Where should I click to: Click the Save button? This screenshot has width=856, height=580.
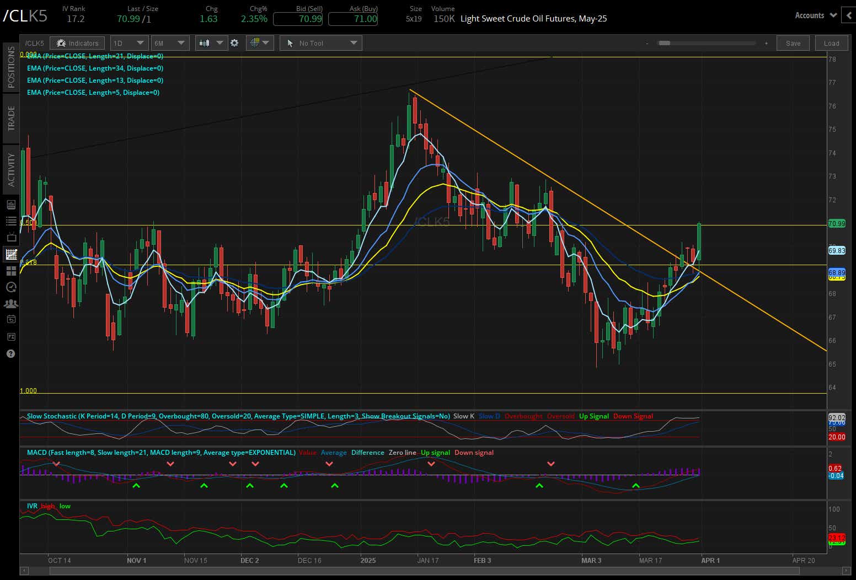[793, 42]
